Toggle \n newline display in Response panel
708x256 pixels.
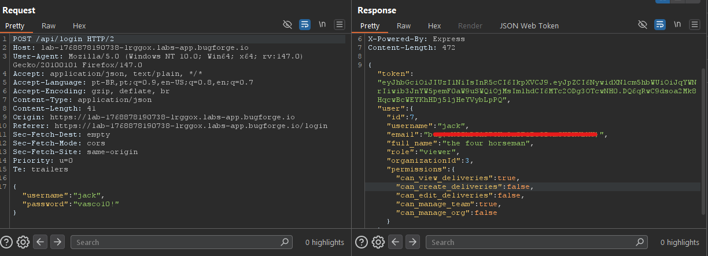coord(677,25)
